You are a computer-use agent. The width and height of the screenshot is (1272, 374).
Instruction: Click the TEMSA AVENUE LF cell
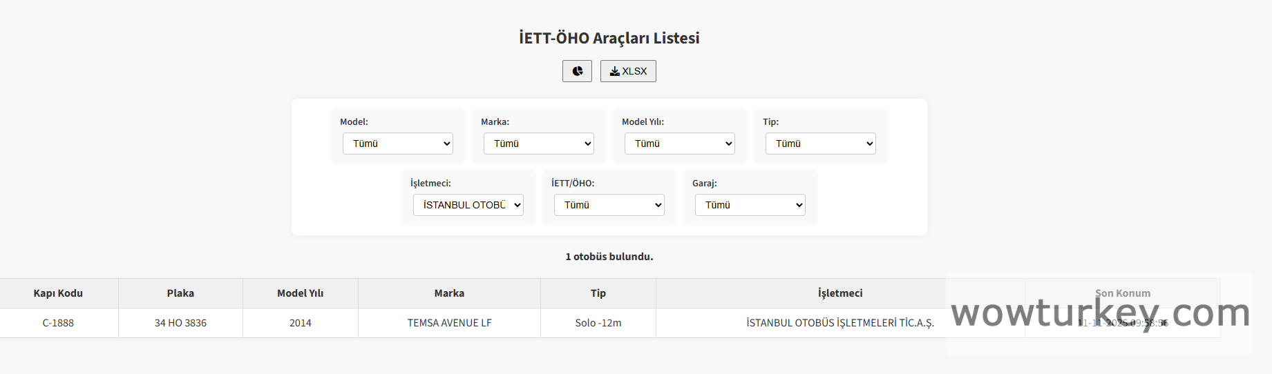tap(449, 323)
